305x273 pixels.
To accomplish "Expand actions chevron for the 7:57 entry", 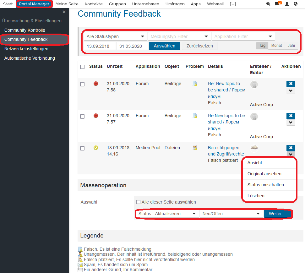I will [291, 123].
